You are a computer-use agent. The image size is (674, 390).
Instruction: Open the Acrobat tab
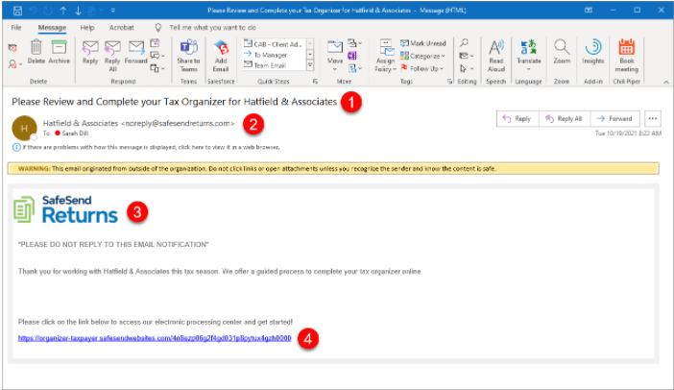(121, 28)
